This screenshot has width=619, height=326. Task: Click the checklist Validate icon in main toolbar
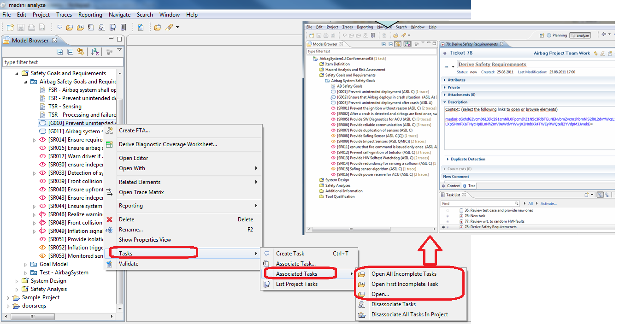(x=140, y=28)
